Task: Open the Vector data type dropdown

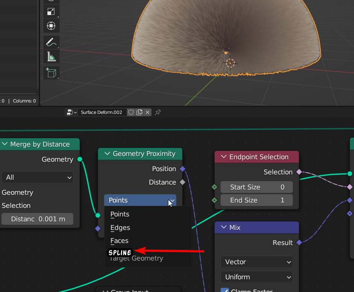Action: [257, 262]
